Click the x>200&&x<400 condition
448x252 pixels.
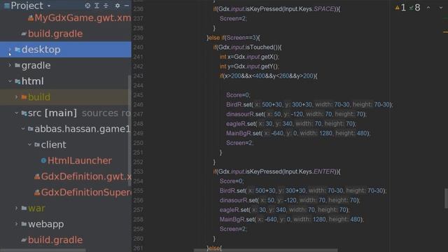(x=245, y=76)
